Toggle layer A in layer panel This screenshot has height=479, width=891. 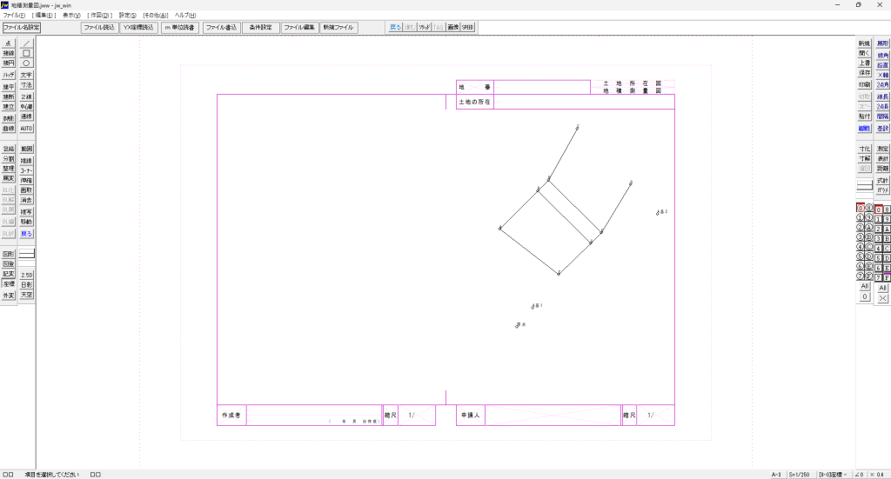tap(868, 230)
